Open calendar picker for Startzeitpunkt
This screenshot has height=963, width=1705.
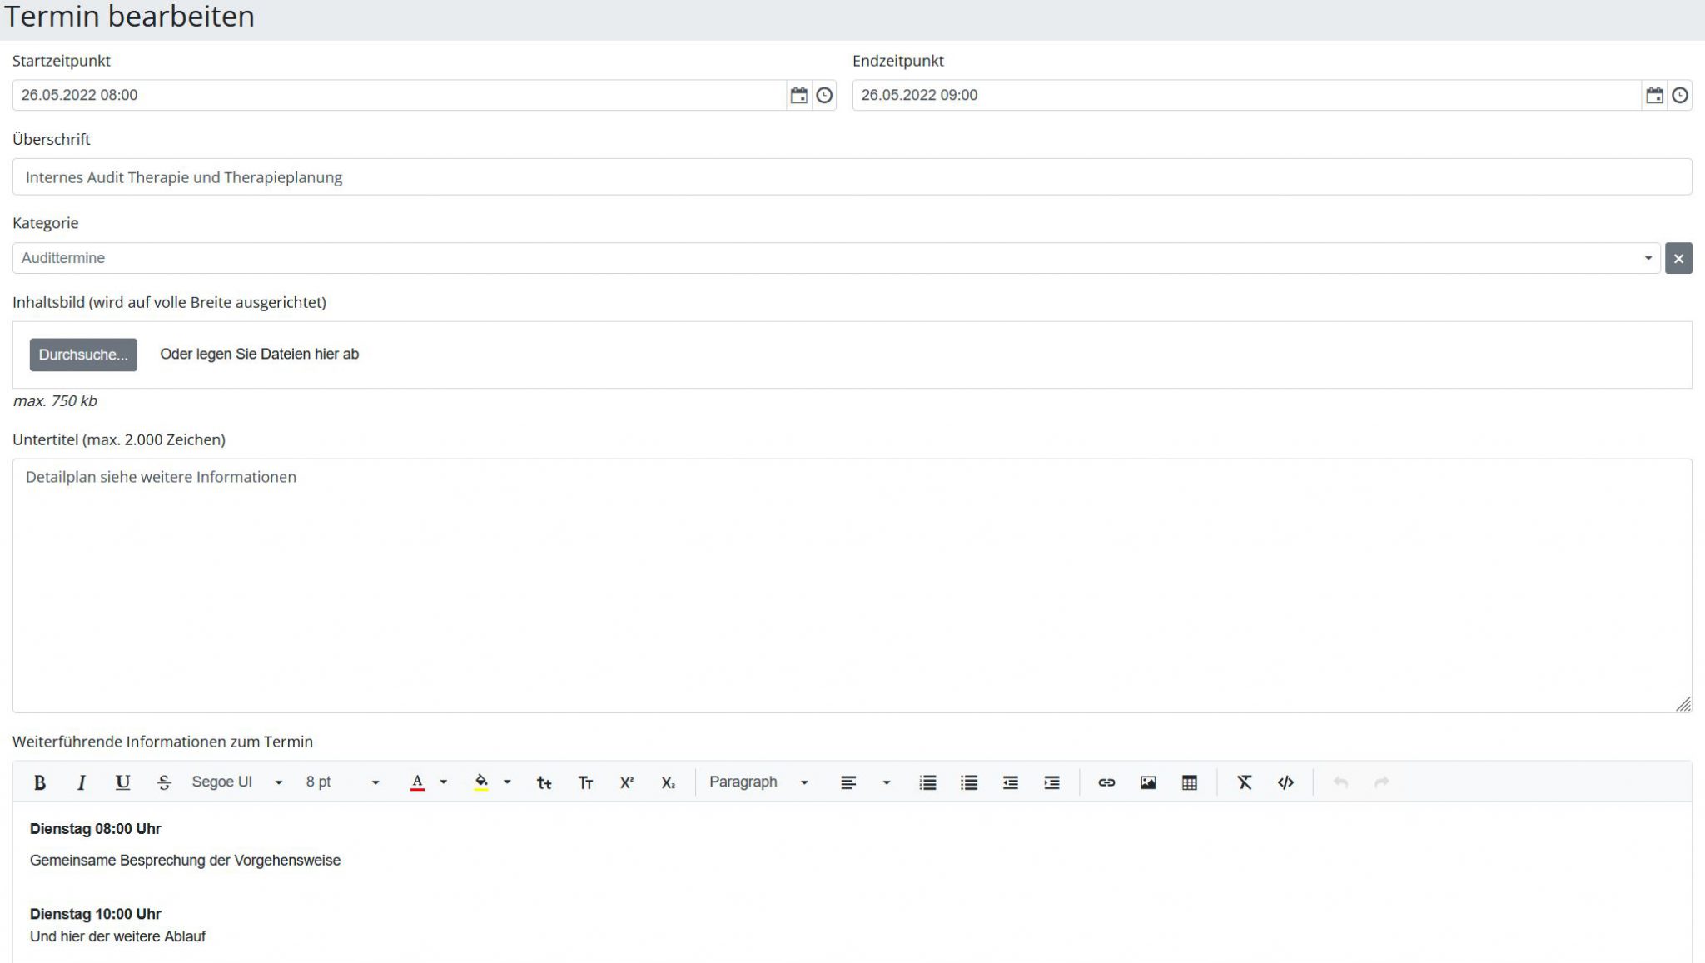pyautogui.click(x=798, y=95)
